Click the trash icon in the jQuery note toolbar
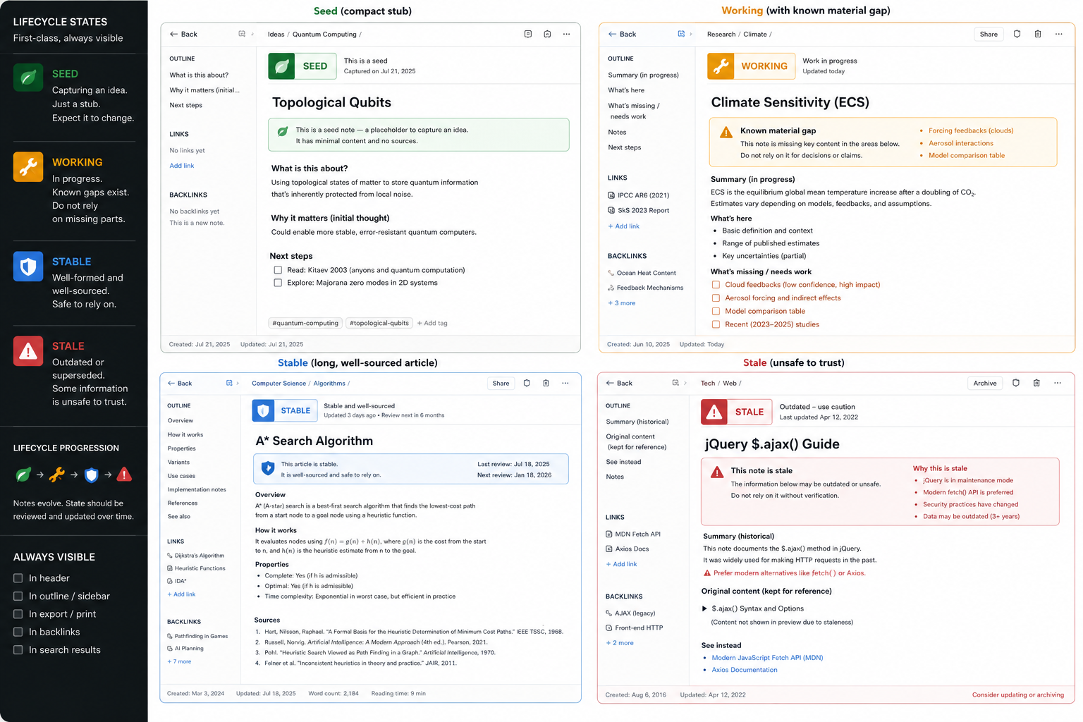 [x=1036, y=383]
